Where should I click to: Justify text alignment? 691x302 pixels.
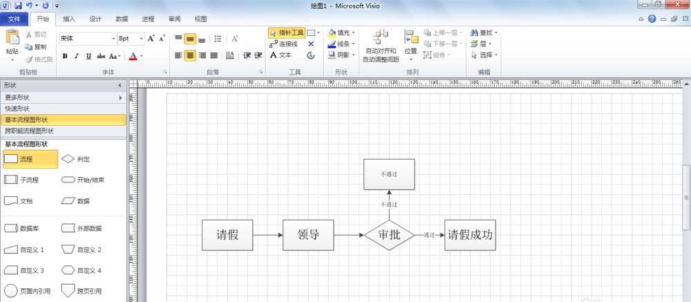tap(214, 55)
